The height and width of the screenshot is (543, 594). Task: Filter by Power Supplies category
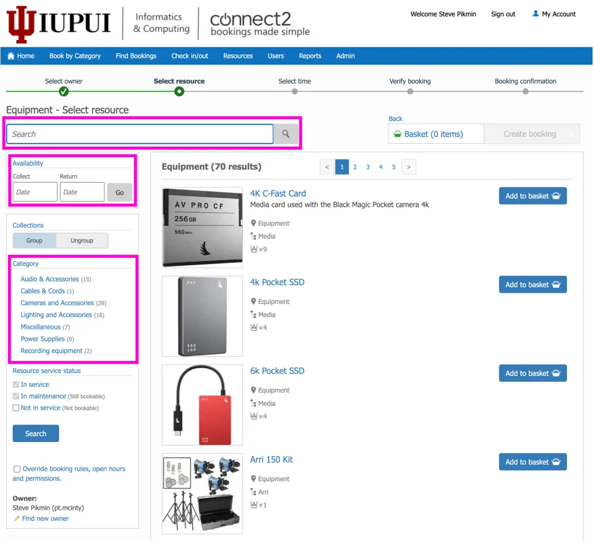click(x=43, y=339)
